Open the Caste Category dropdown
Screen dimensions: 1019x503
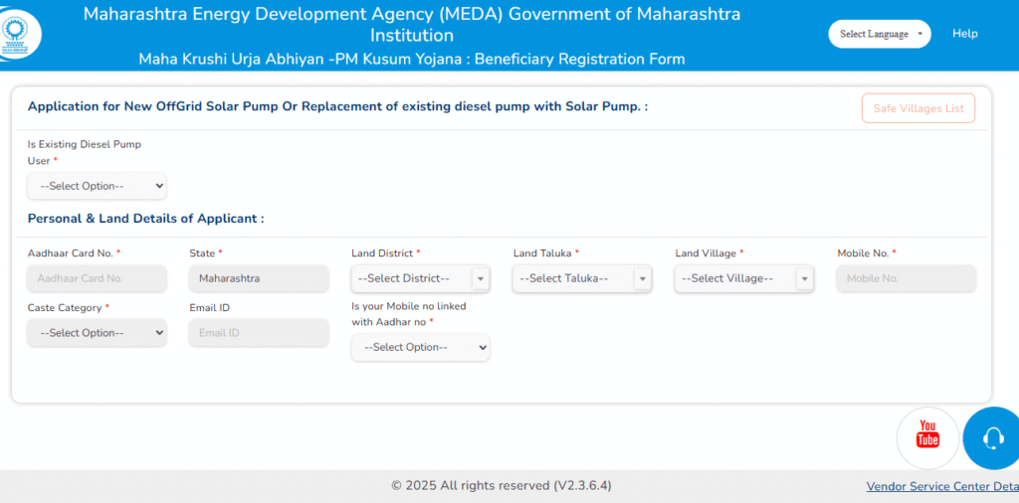[97, 333]
